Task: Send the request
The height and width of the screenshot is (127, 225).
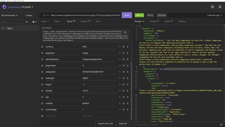Action: (x=127, y=15)
